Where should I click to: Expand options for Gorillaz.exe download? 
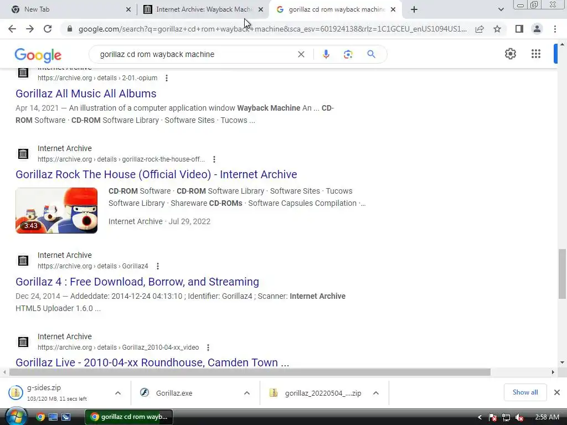pos(246,393)
